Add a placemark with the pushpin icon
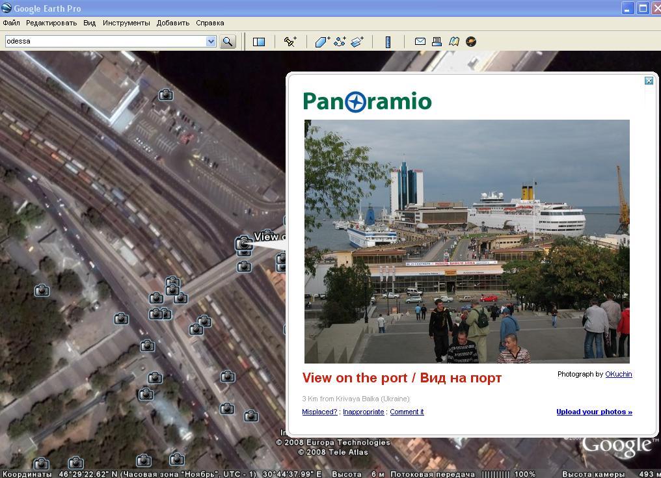The width and height of the screenshot is (661, 478). (x=290, y=42)
